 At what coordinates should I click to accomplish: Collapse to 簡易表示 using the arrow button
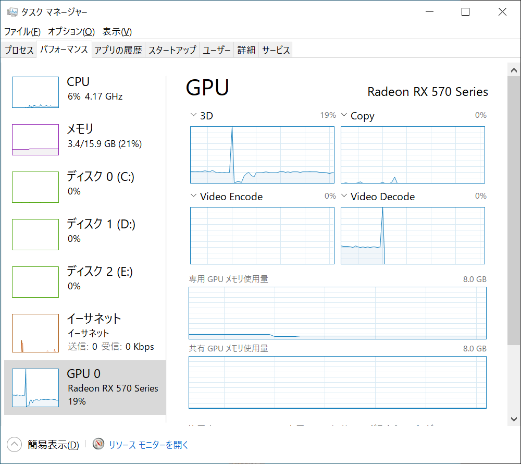pyautogui.click(x=14, y=444)
